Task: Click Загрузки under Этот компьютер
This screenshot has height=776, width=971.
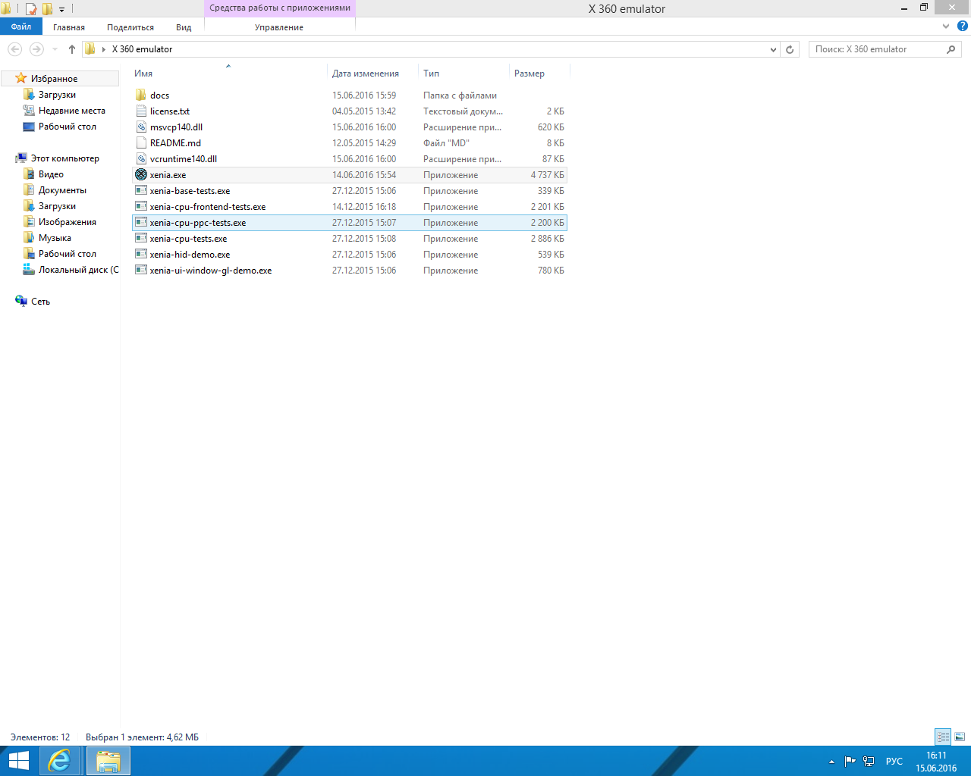Action: point(57,206)
